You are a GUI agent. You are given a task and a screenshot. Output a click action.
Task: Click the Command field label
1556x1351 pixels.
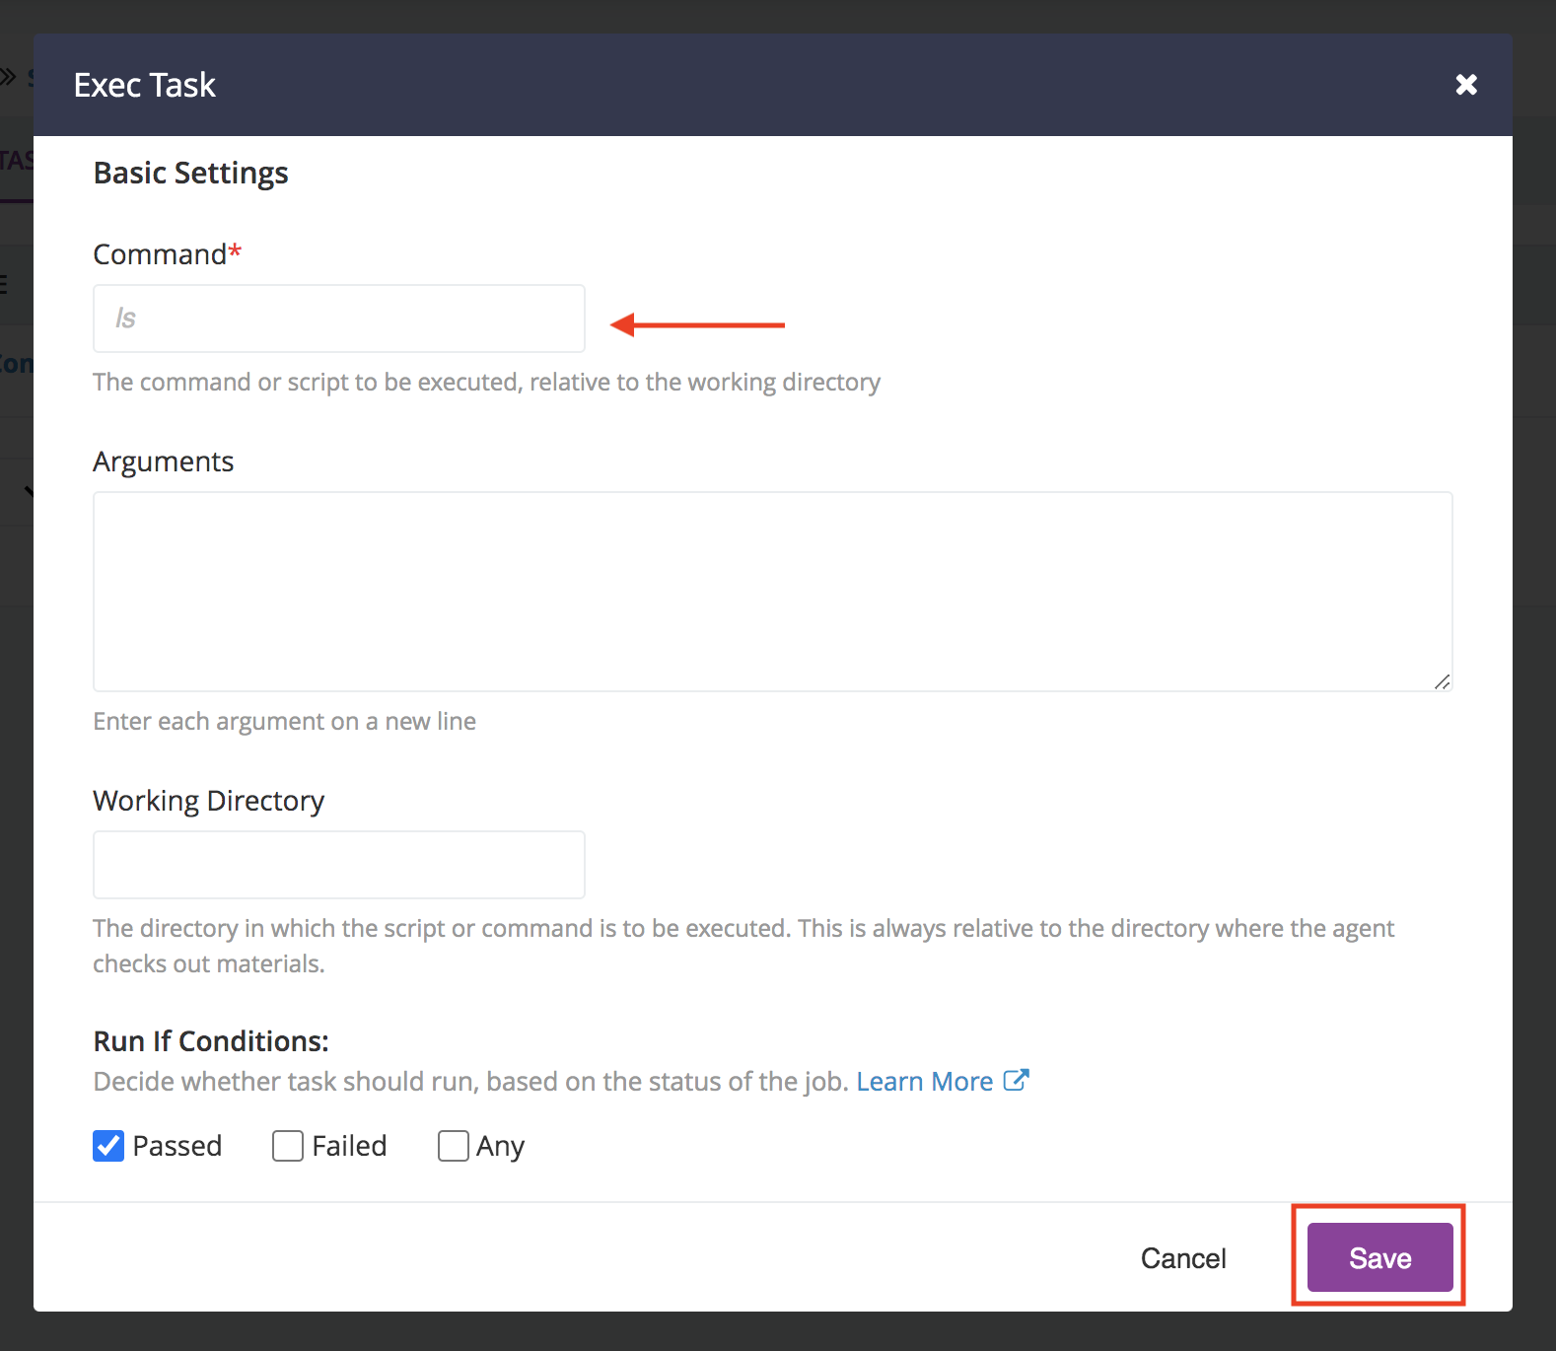[160, 254]
